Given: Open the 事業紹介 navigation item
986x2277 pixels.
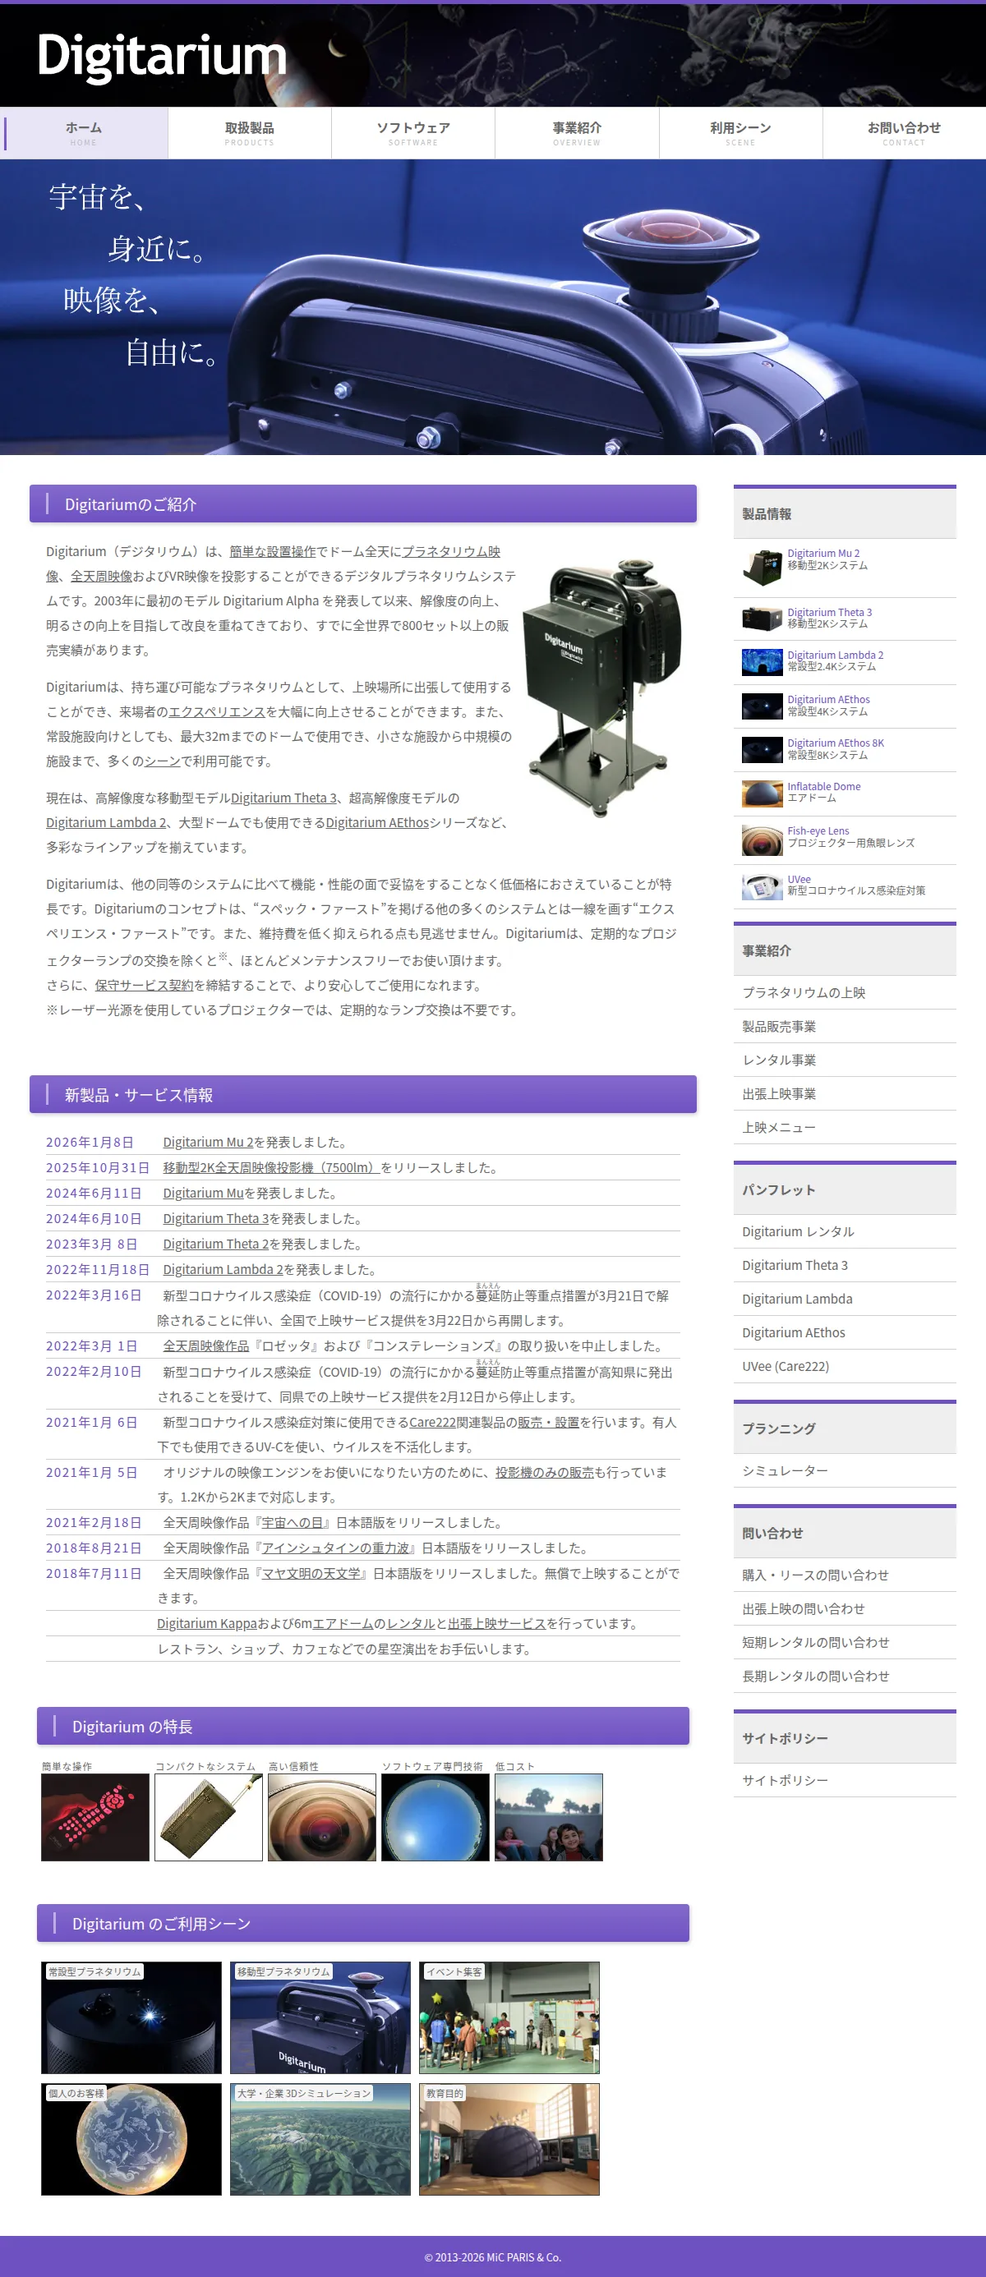Looking at the screenshot, I should 577,133.
